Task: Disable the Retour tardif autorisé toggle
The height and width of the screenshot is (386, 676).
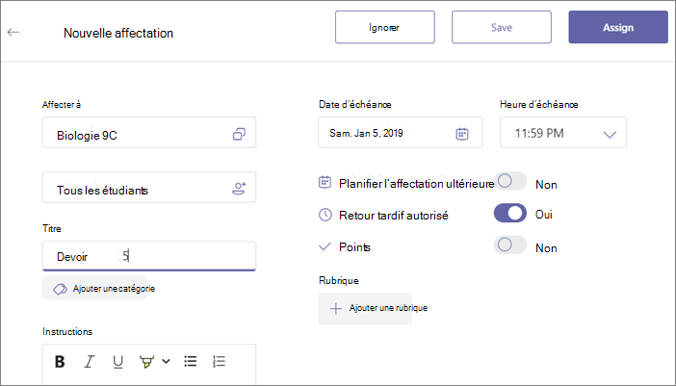Action: click(510, 214)
